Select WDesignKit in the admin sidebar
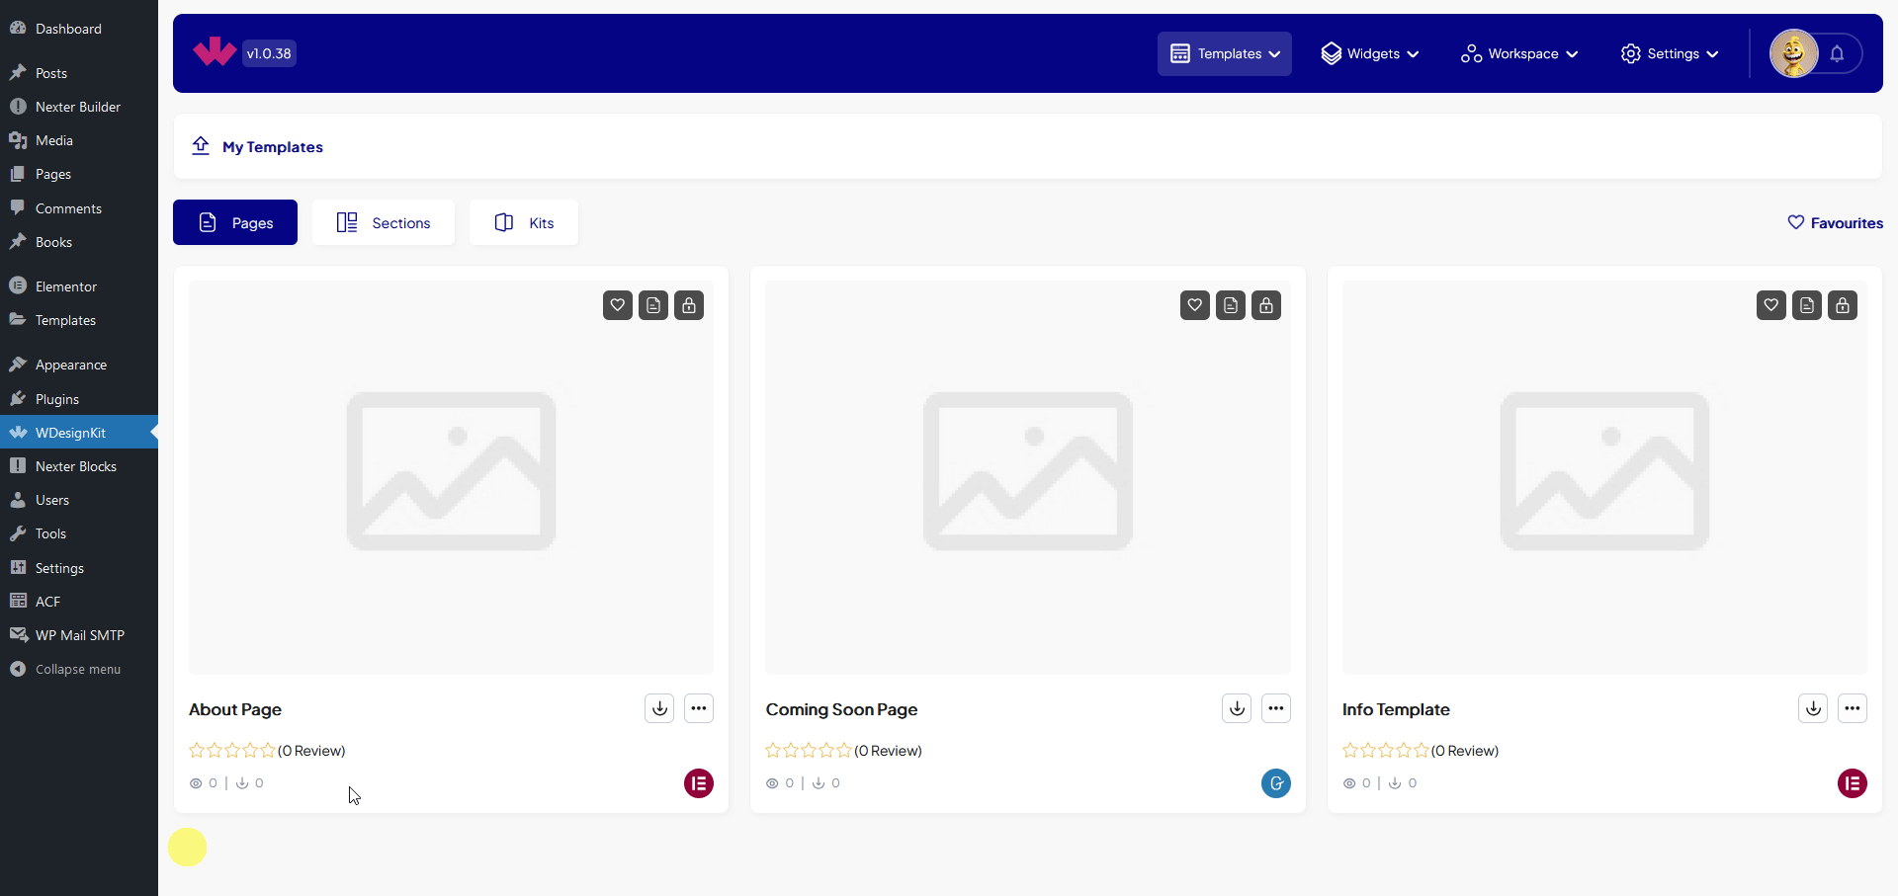The width and height of the screenshot is (1898, 896). point(69,432)
